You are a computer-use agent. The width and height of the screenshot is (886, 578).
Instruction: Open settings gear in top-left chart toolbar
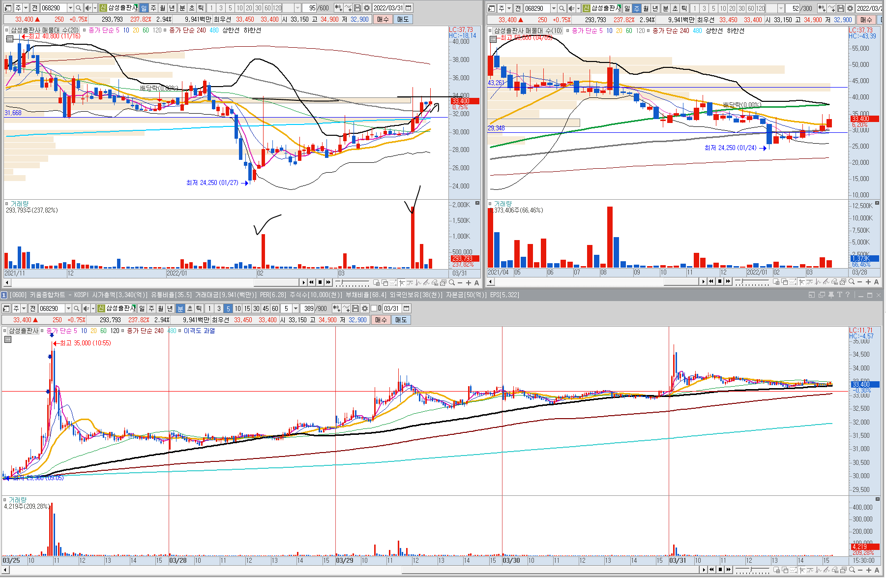[367, 8]
